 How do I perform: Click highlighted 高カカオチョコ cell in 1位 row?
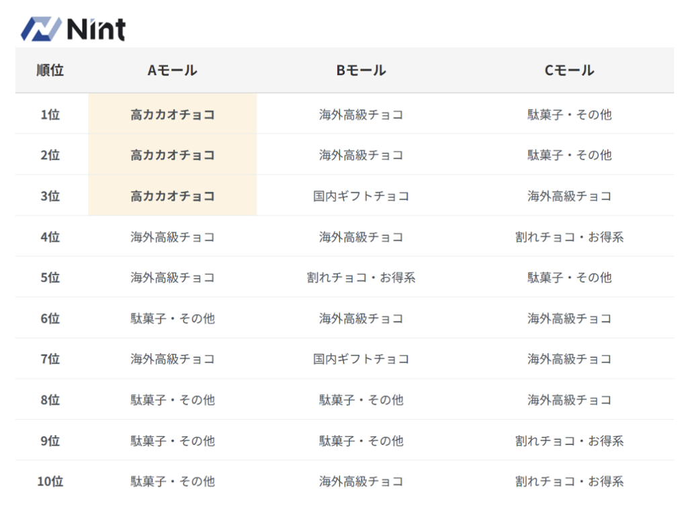pos(173,114)
